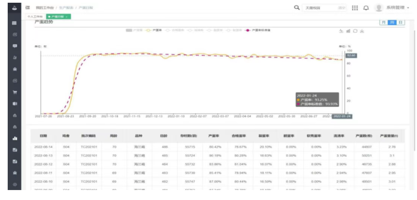417x200 pixels.
Task: Select the 月 period tab
Action: click(383, 23)
